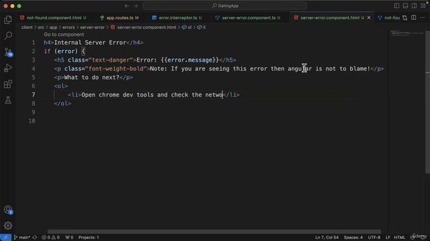Select 'server-error' folder in the breadcrumb
The width and height of the screenshot is (430, 241).
click(92, 27)
